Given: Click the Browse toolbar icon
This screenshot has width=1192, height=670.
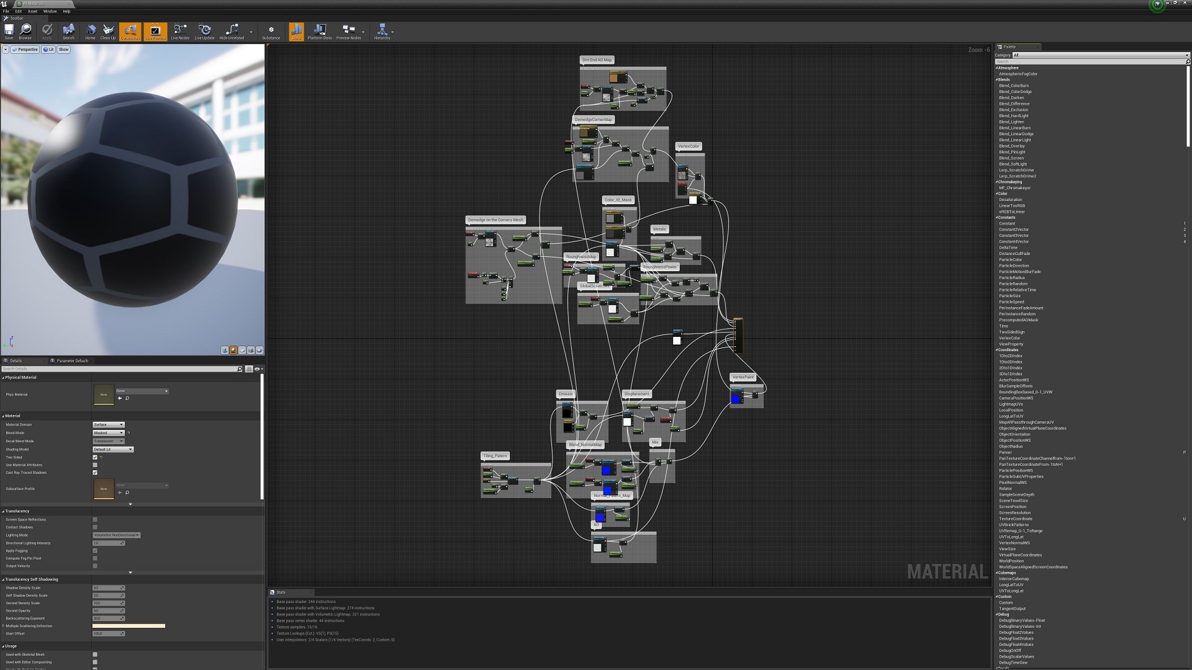Looking at the screenshot, I should coord(25,32).
